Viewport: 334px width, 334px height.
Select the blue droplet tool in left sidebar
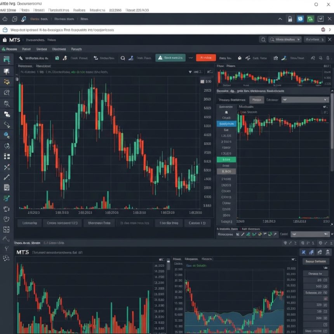pos(7,135)
